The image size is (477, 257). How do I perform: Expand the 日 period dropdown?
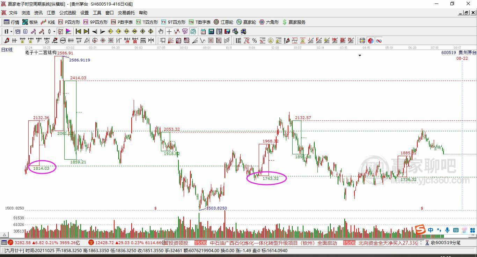point(11,31)
